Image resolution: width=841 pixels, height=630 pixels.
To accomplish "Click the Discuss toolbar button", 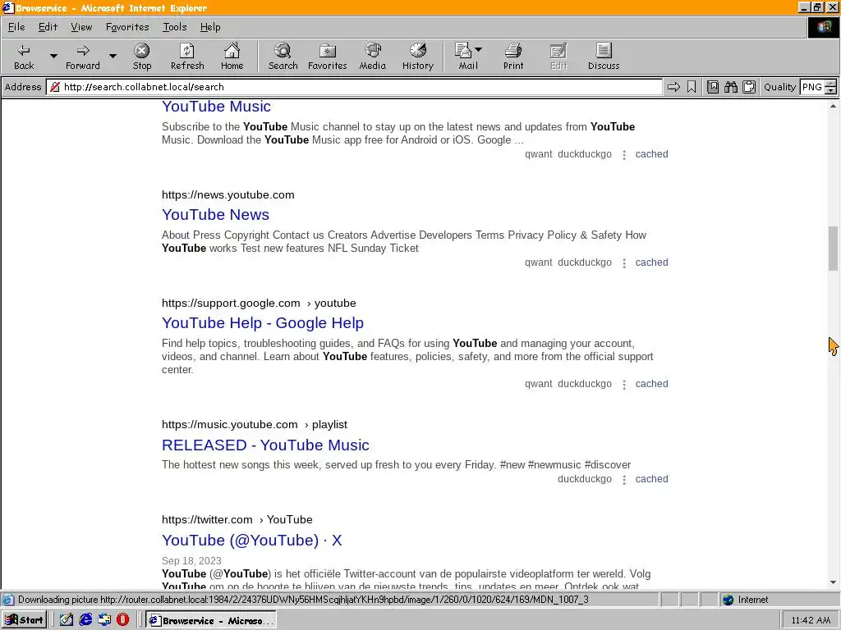I will point(604,57).
